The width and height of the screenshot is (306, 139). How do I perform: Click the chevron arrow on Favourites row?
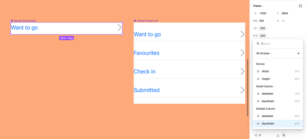(x=242, y=53)
